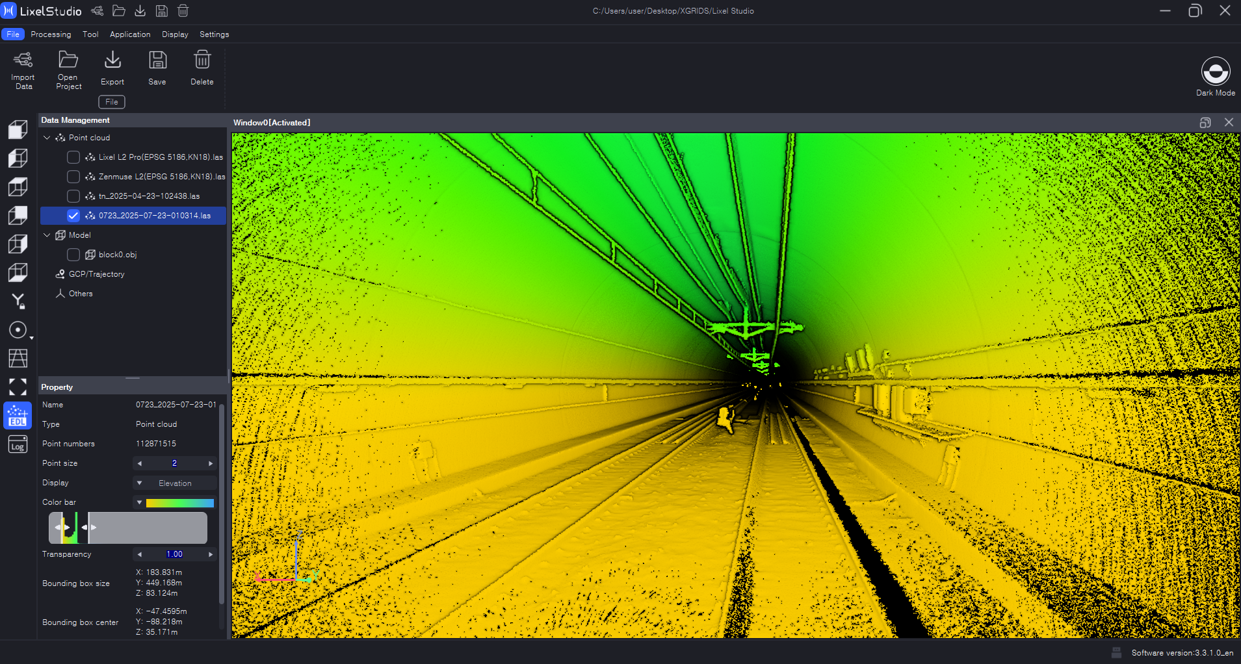1241x664 pixels.
Task: Open the Processing menu
Action: click(51, 34)
